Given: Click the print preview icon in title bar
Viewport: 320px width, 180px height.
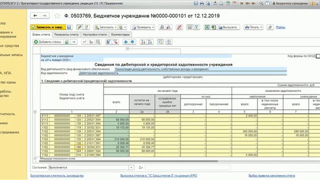Looking at the screenshot, I should 208,3.
